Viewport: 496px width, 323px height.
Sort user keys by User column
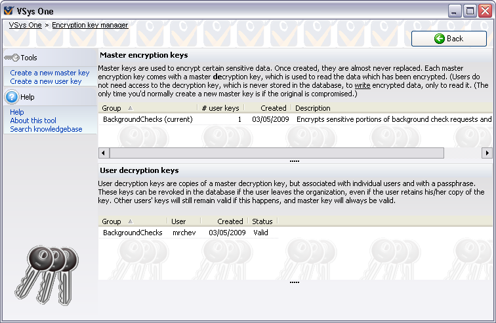pyautogui.click(x=184, y=221)
